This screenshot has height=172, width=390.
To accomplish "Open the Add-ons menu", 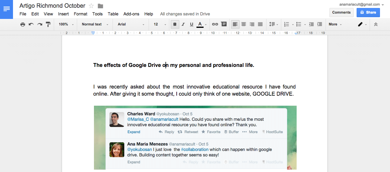I will [x=131, y=14].
